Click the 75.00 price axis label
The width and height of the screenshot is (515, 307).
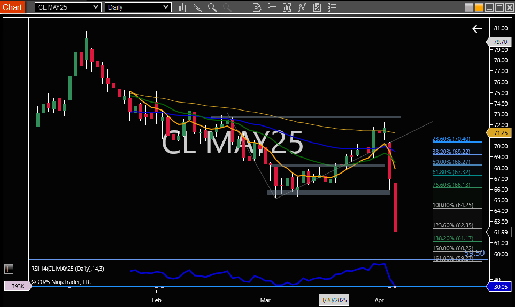click(x=501, y=93)
